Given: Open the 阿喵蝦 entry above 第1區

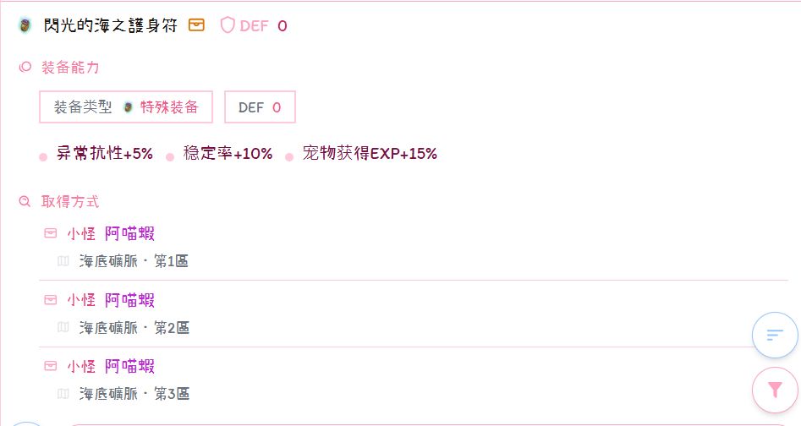Looking at the screenshot, I should (129, 233).
